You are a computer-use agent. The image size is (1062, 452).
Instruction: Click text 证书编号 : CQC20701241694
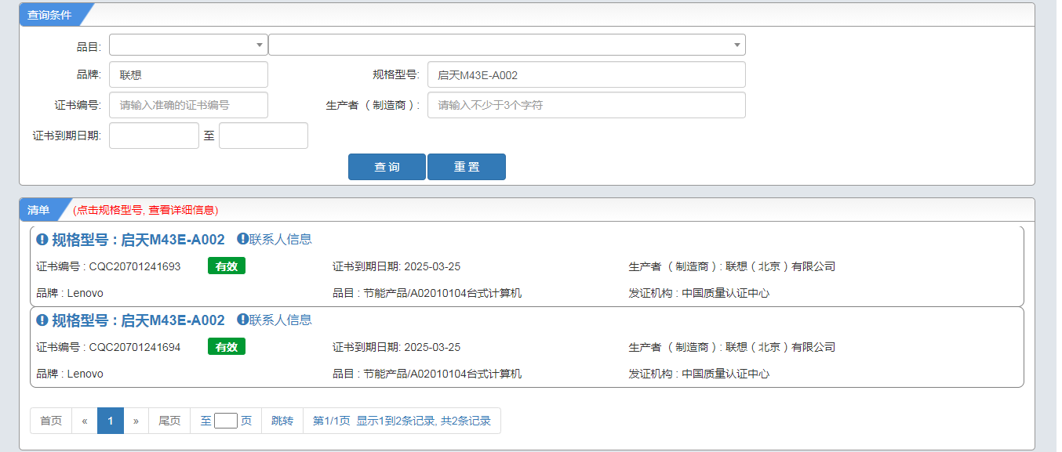pyautogui.click(x=108, y=347)
